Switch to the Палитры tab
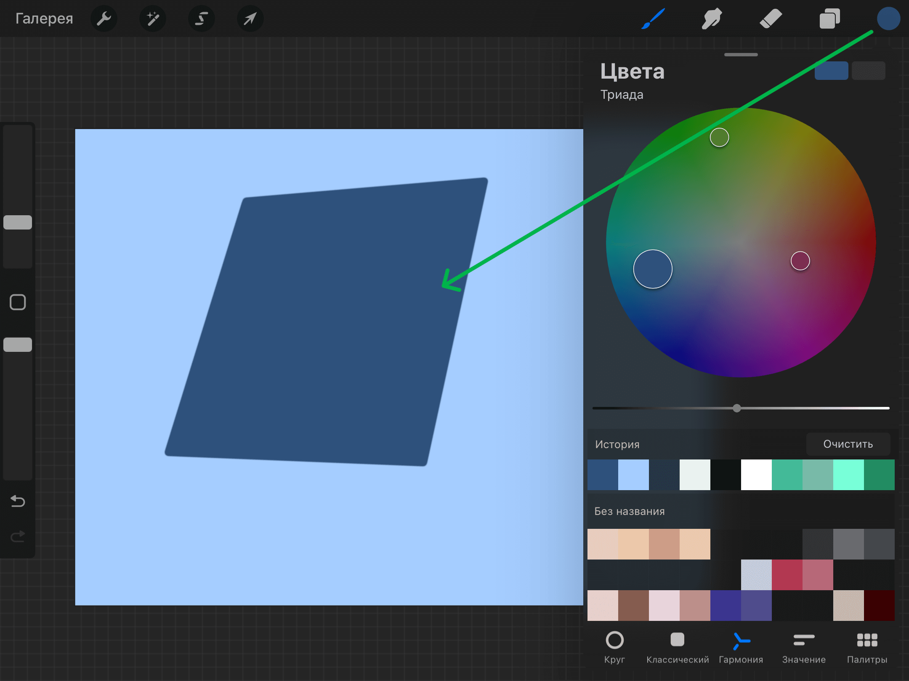Image resolution: width=909 pixels, height=681 pixels. [867, 647]
